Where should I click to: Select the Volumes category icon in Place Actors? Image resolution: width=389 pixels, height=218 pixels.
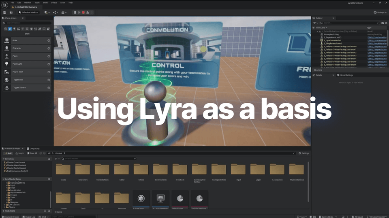pos(44,29)
